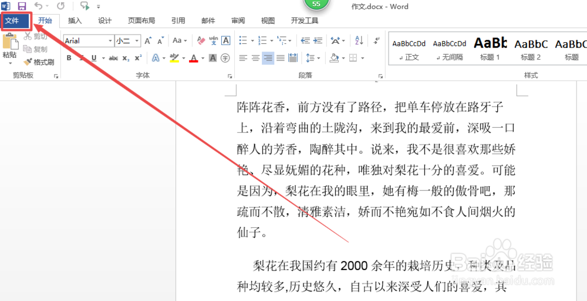Screen dimensions: 587x301
Task: Click the Redo/Repeat icon
Action: click(60, 6)
